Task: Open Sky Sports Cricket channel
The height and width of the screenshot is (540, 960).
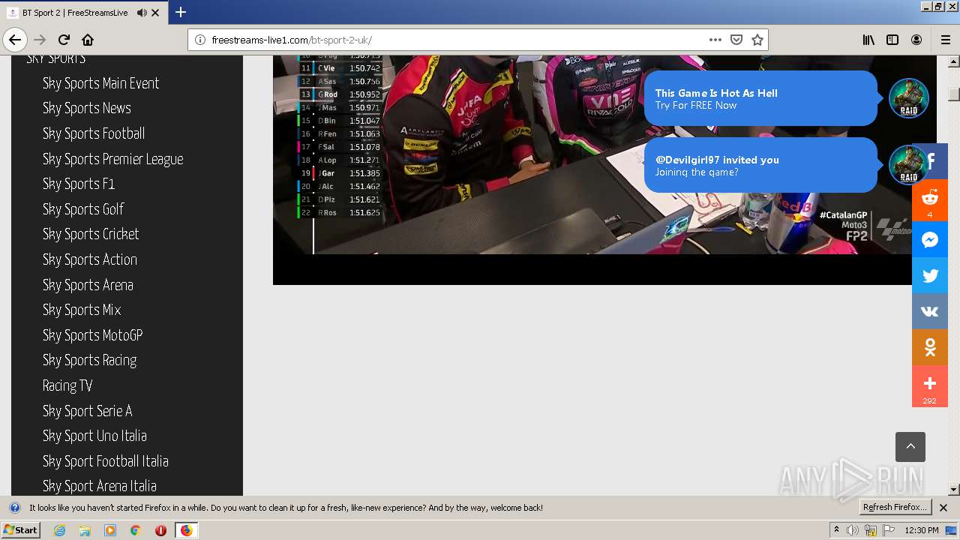Action: [x=91, y=234]
